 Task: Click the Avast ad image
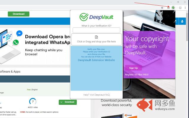pyautogui.click(x=119, y=116)
